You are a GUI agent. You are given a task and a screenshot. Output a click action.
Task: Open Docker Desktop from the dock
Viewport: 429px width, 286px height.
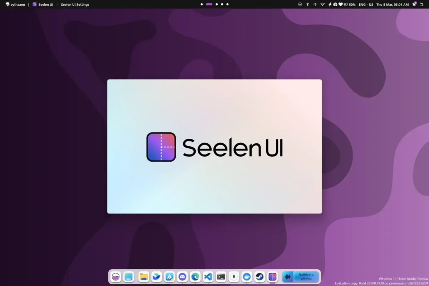(247, 277)
